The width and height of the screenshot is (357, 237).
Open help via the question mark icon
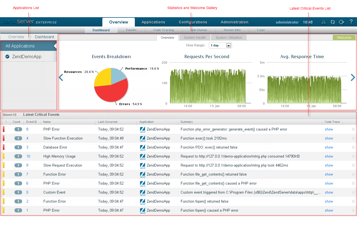point(351,22)
